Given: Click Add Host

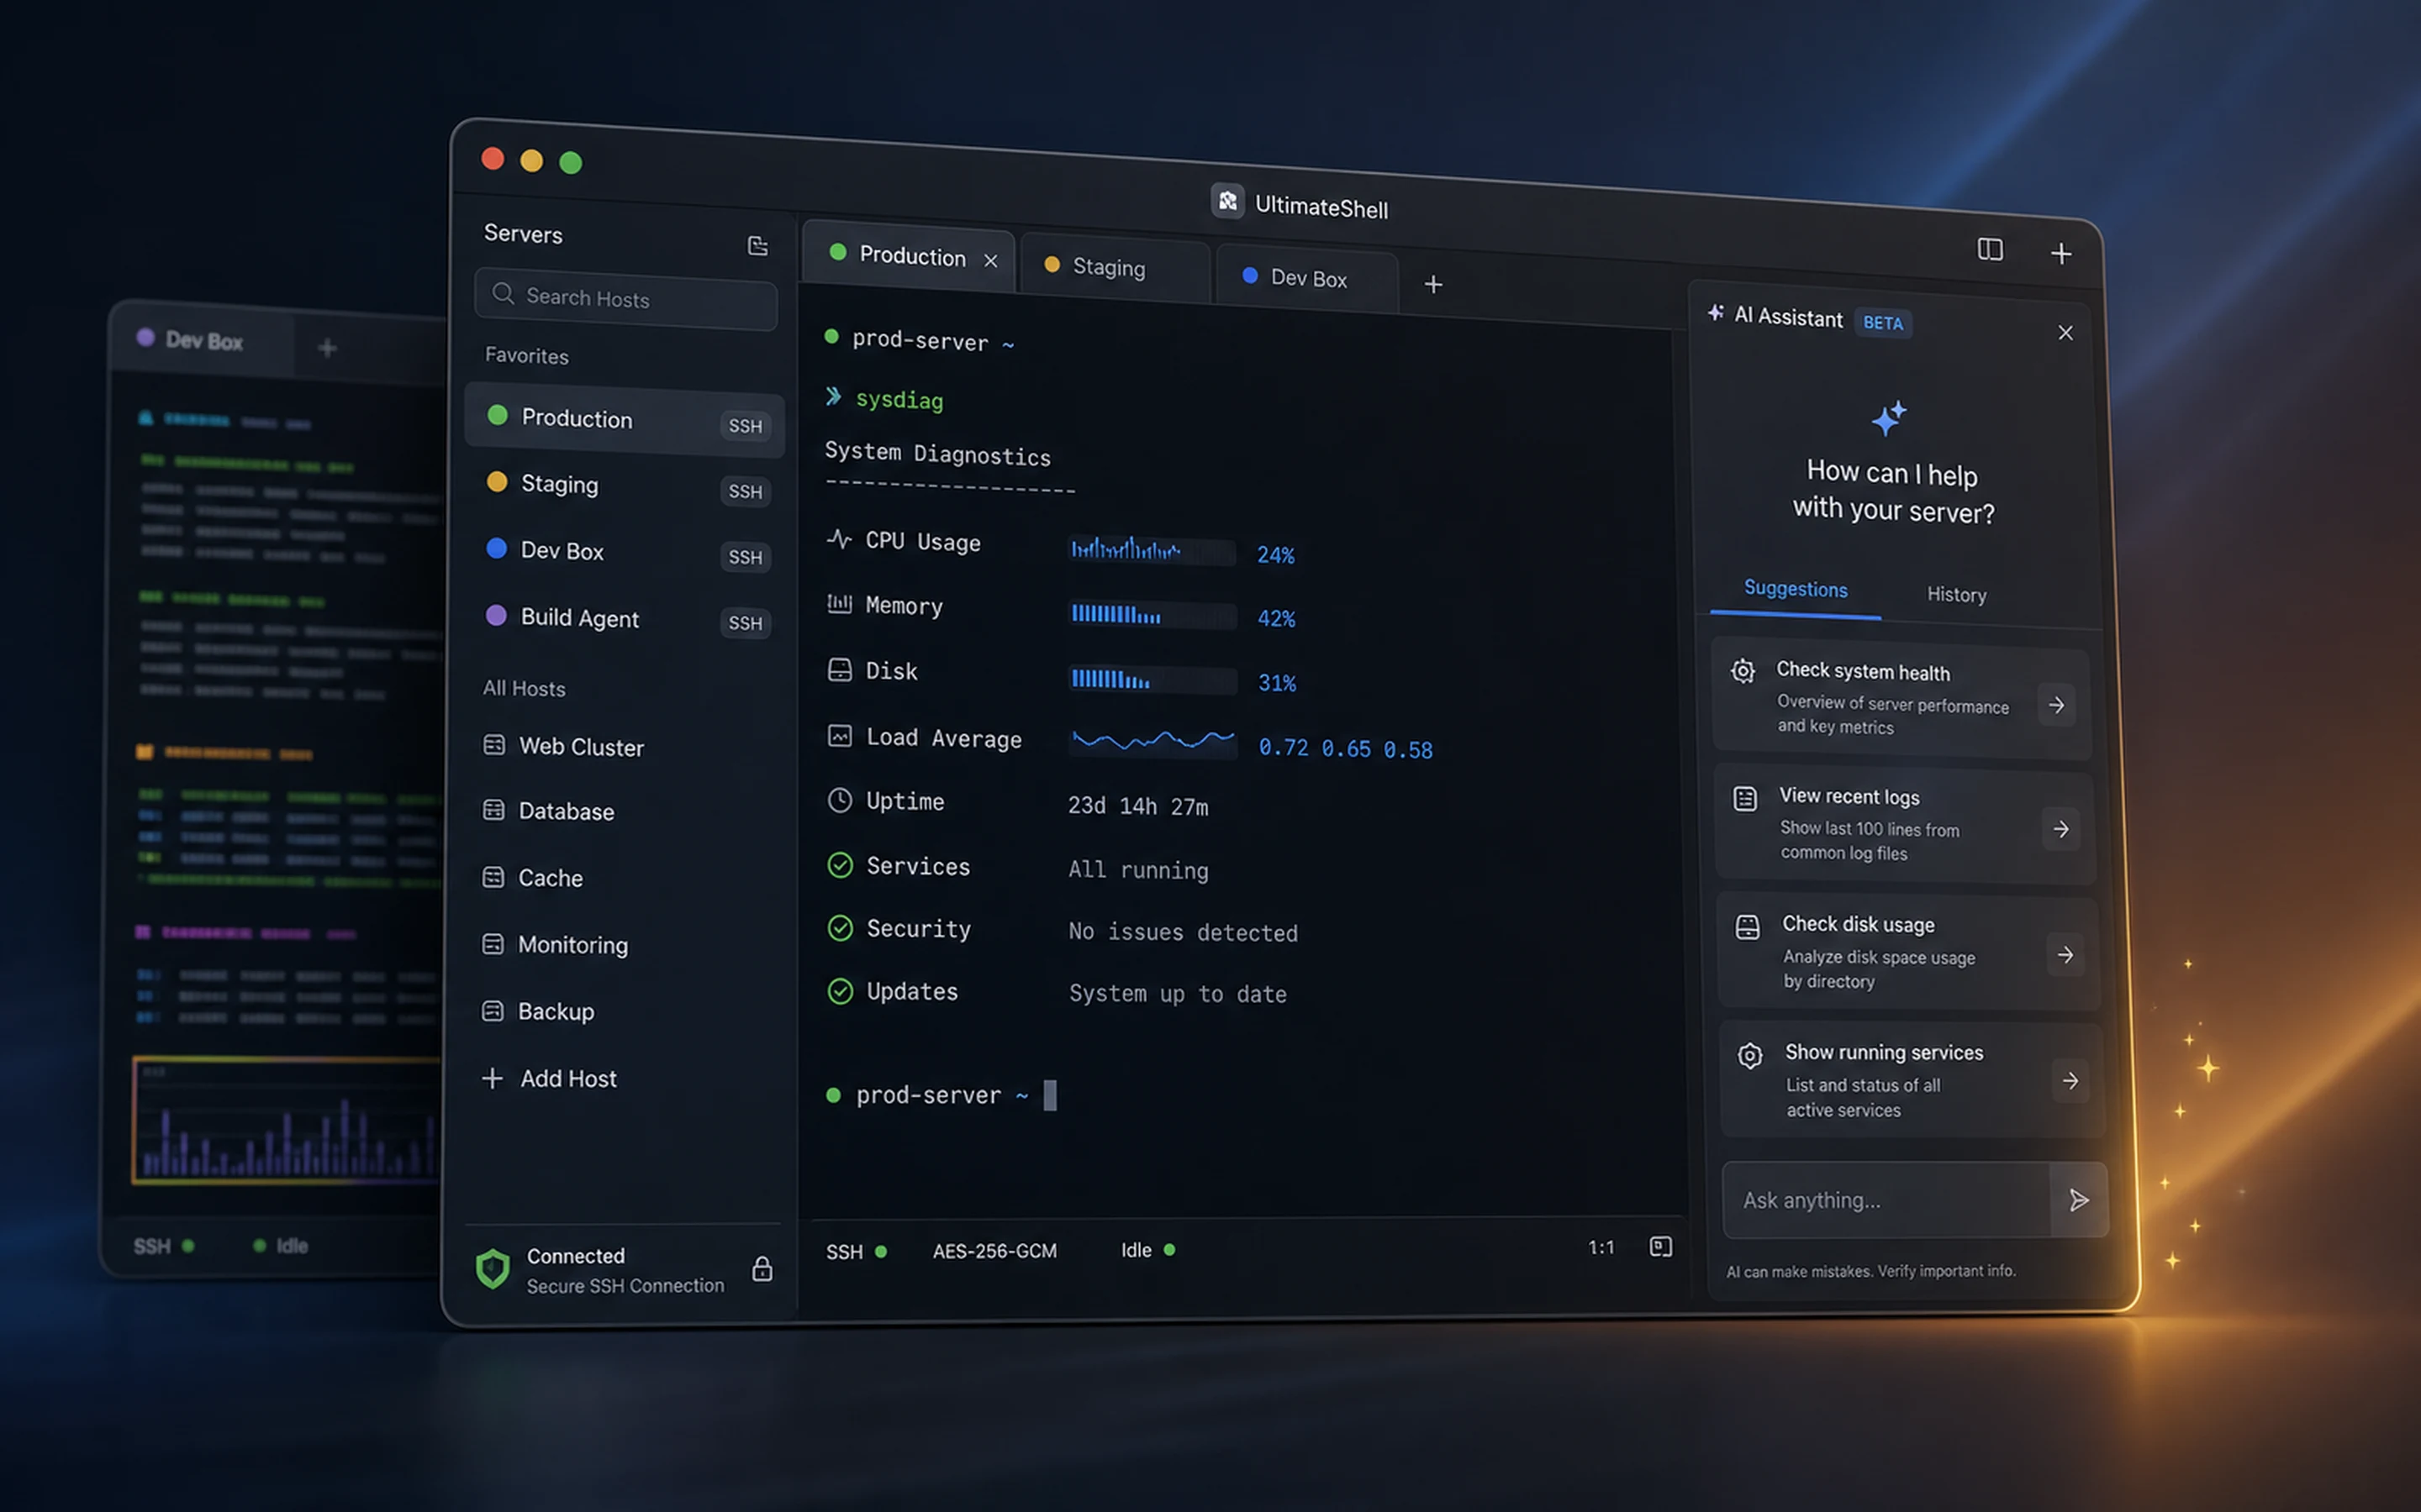Looking at the screenshot, I should click(x=549, y=1078).
